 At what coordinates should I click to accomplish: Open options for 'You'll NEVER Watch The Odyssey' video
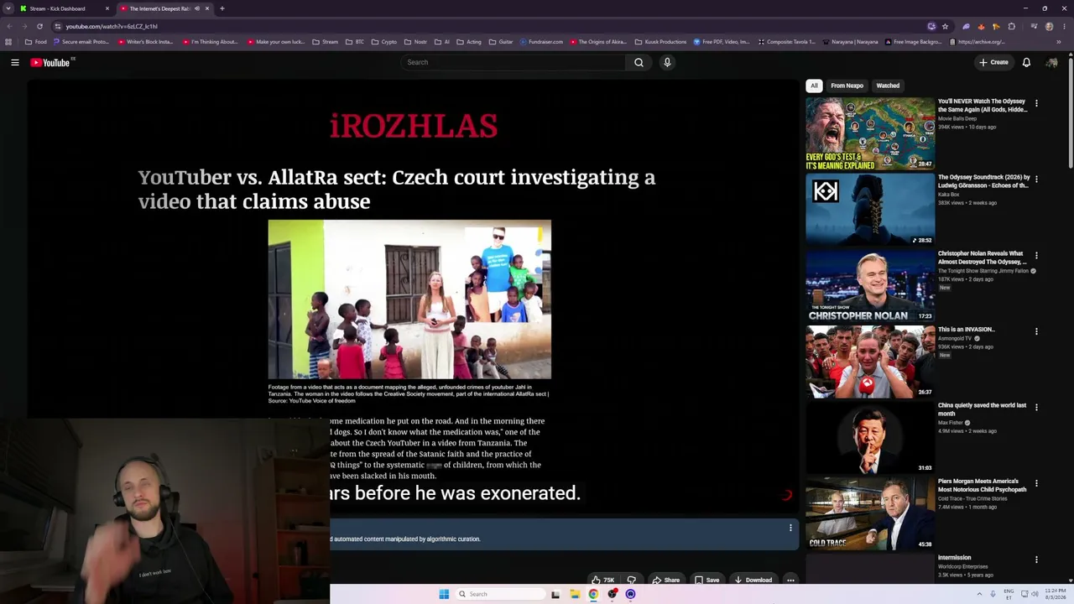click(1036, 103)
